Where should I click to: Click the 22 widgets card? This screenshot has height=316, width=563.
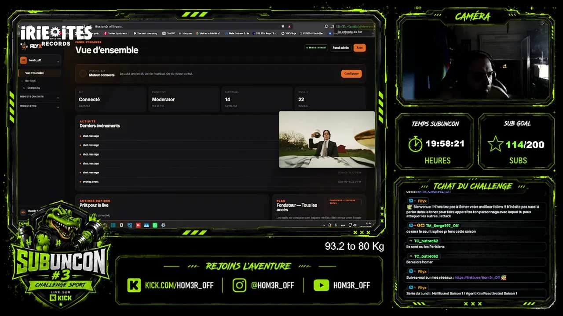coord(330,99)
